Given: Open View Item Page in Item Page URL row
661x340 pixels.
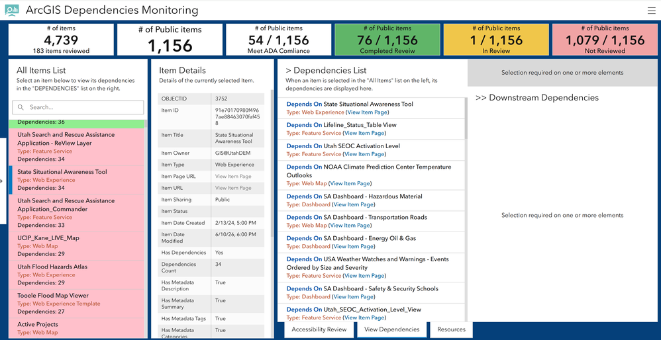Looking at the screenshot, I should tap(233, 177).
